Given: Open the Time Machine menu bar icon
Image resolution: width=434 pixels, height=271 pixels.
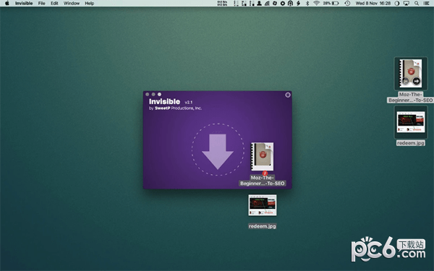Looking at the screenshot, I should click(x=347, y=4).
